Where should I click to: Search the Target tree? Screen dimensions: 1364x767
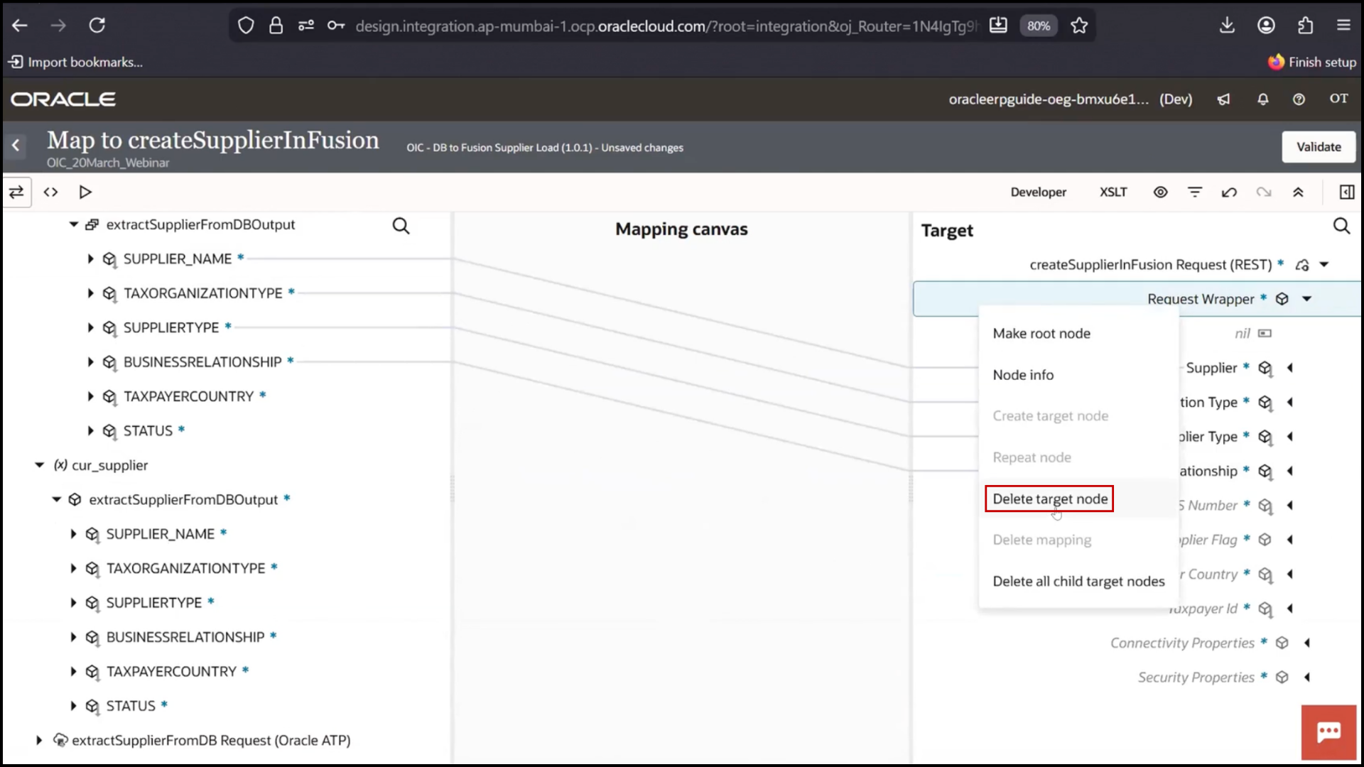[x=1341, y=226]
